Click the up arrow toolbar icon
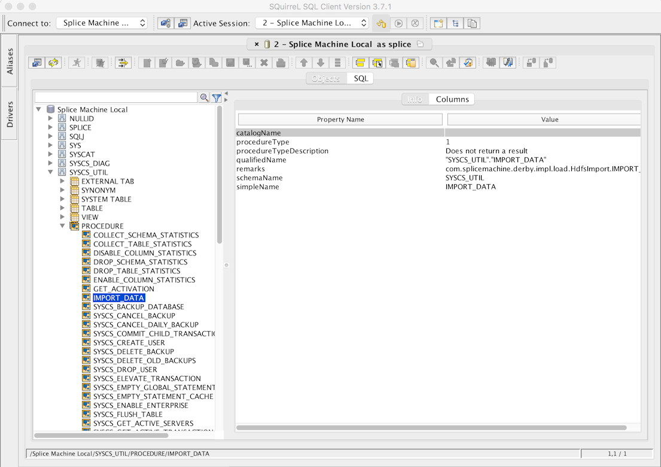661x467 pixels. pyautogui.click(x=303, y=63)
